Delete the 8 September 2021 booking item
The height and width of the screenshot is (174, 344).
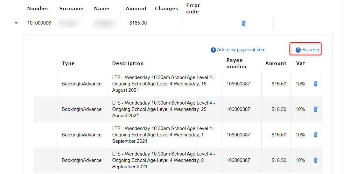click(315, 160)
